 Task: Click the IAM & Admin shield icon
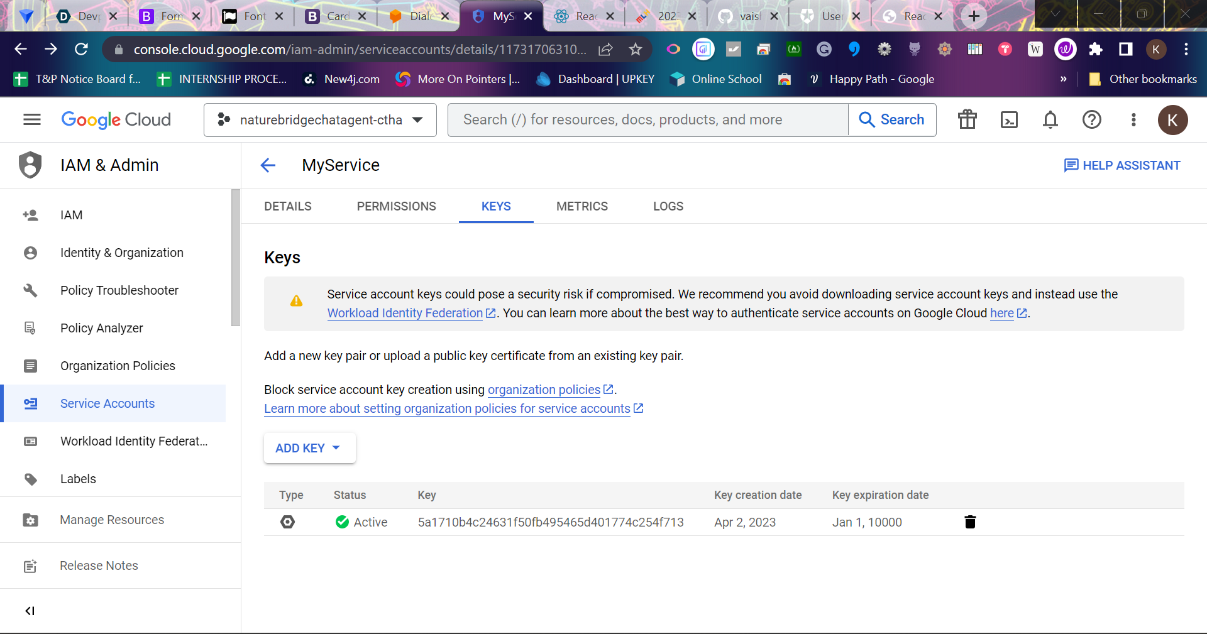click(x=30, y=165)
